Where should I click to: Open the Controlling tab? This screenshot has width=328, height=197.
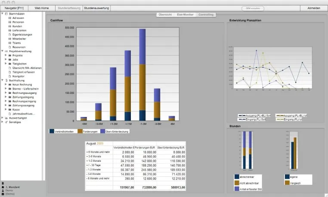tap(206, 15)
